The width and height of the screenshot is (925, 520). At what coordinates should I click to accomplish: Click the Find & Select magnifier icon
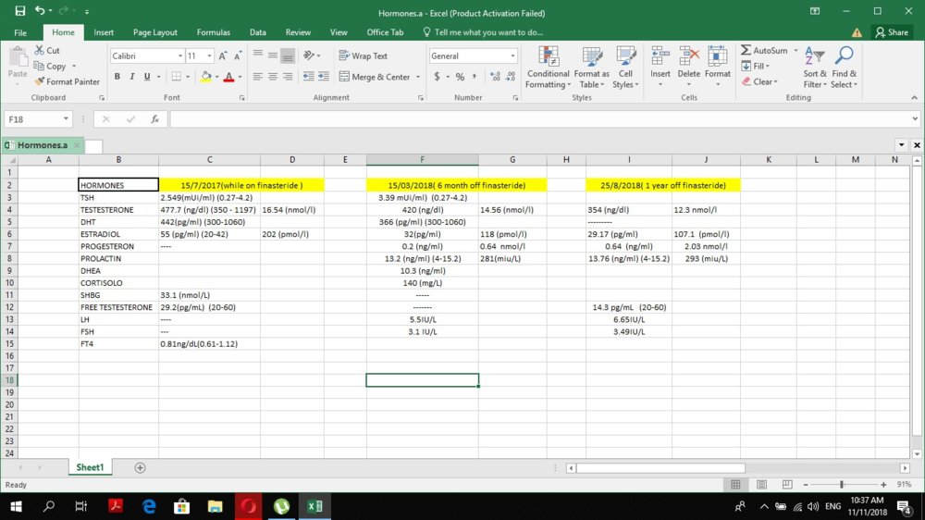pos(844,67)
